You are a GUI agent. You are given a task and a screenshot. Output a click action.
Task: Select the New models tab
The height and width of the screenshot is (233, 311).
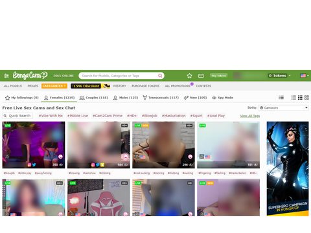click(x=195, y=98)
